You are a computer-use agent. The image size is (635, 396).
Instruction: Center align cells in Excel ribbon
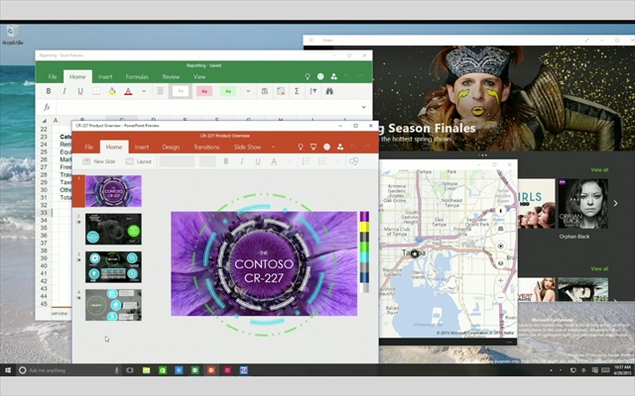(160, 91)
